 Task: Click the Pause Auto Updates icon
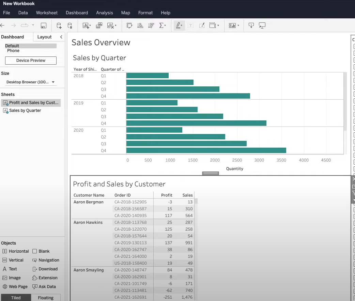(x=70, y=26)
